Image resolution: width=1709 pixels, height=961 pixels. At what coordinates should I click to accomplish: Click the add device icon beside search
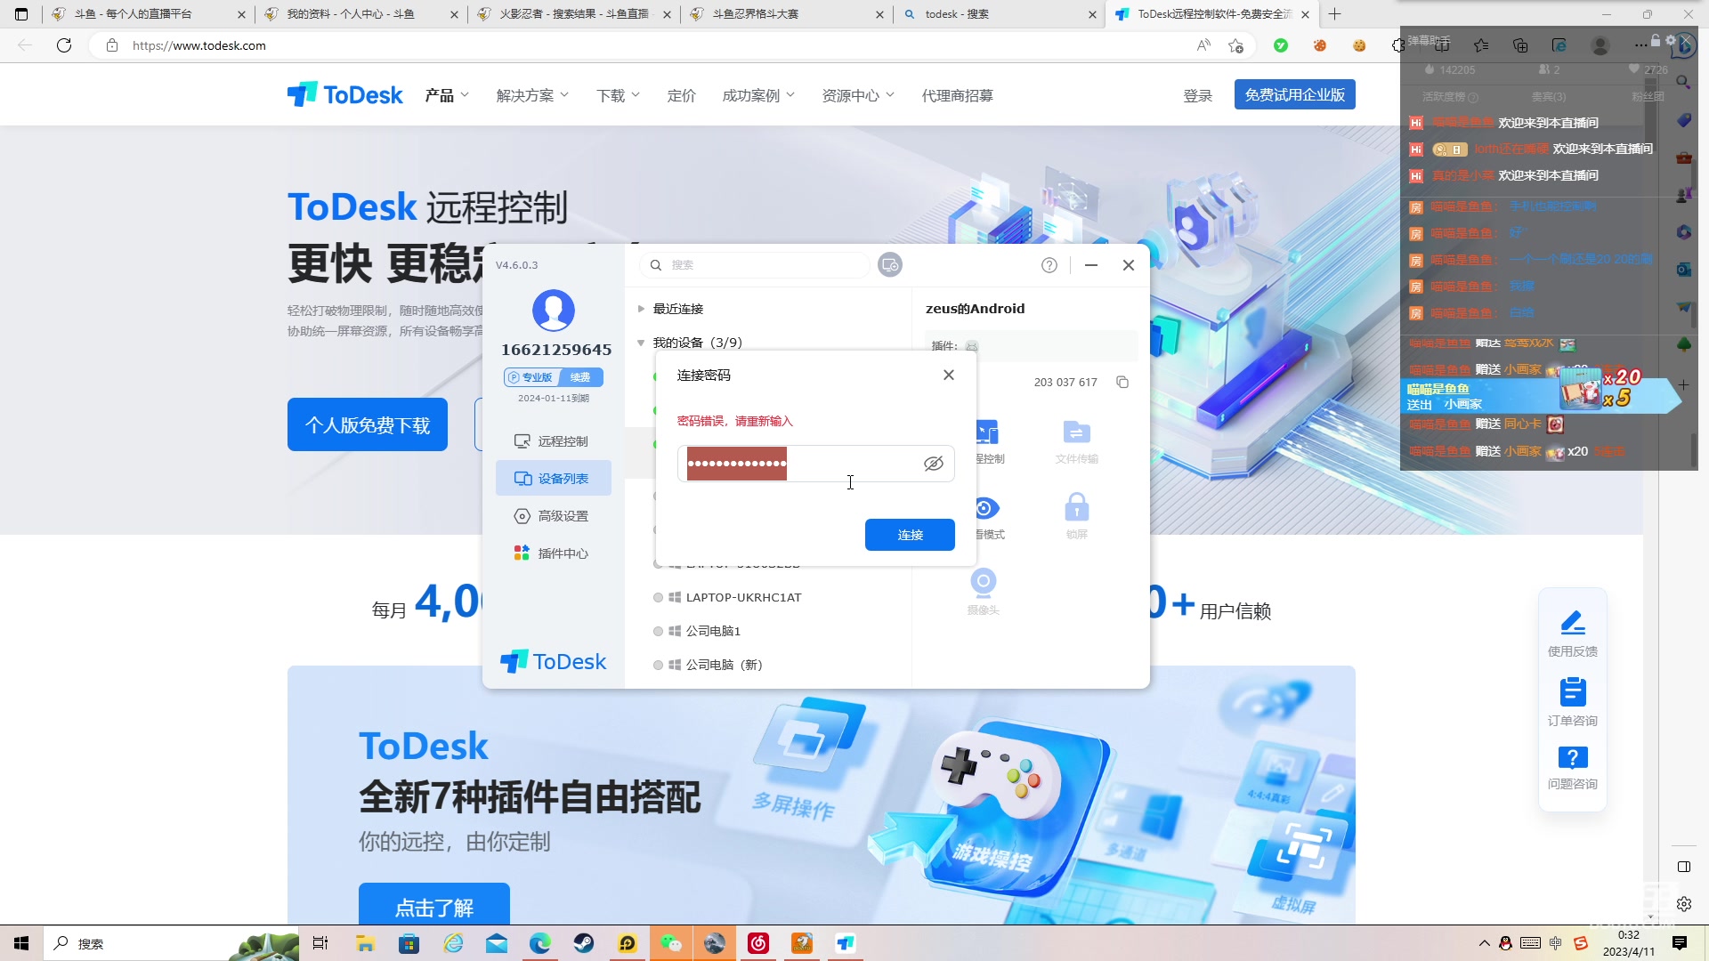point(890,265)
